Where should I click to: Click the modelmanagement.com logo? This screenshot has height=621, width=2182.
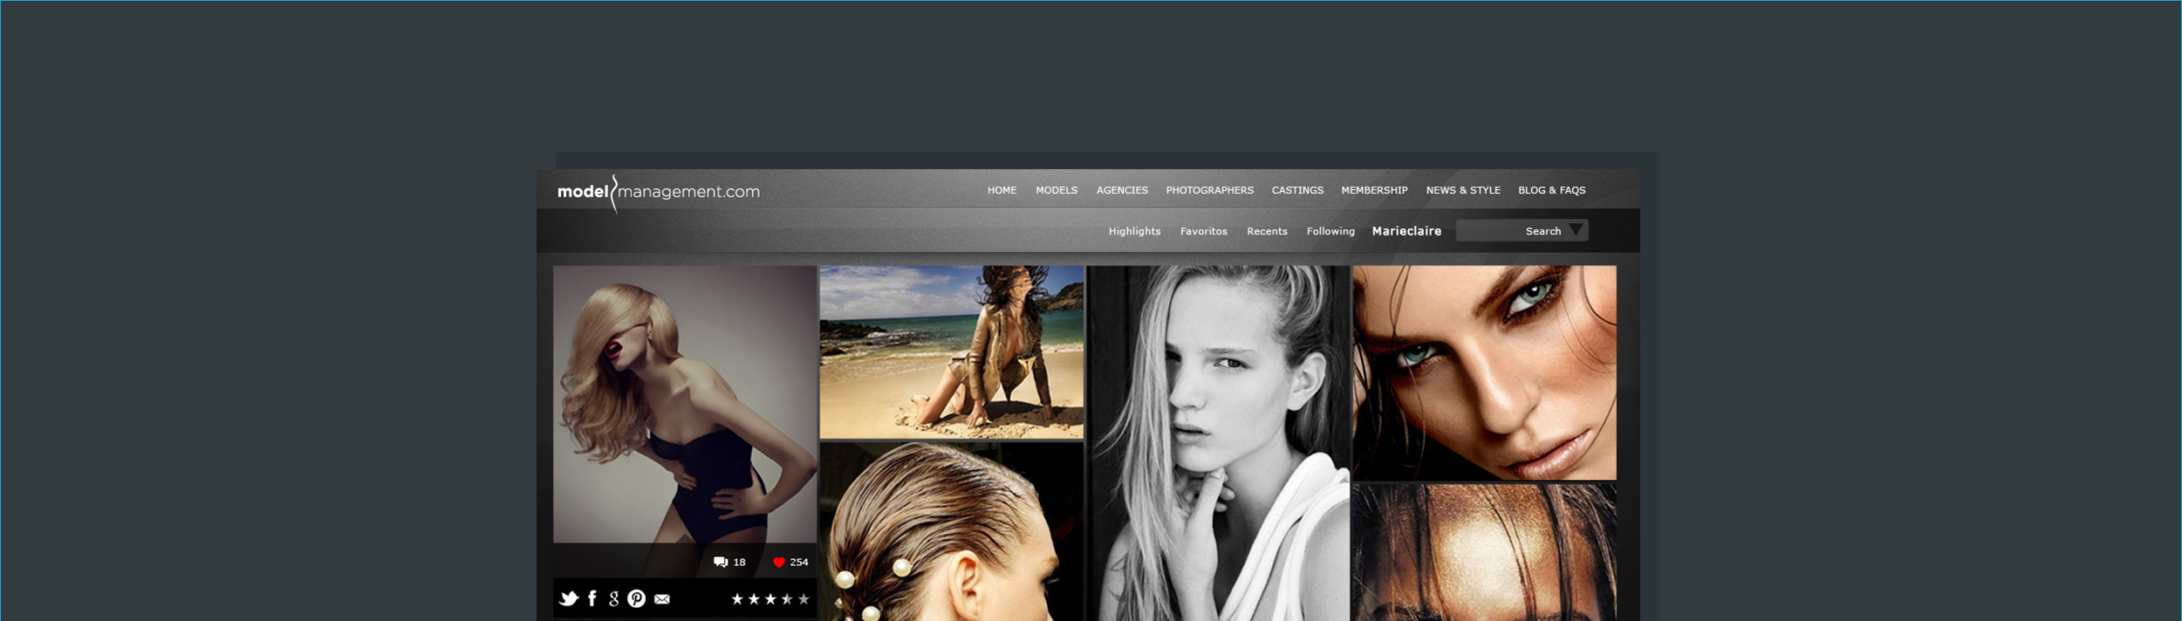(658, 192)
